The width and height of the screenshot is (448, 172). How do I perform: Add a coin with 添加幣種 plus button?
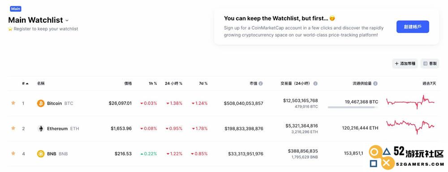[x=405, y=63]
